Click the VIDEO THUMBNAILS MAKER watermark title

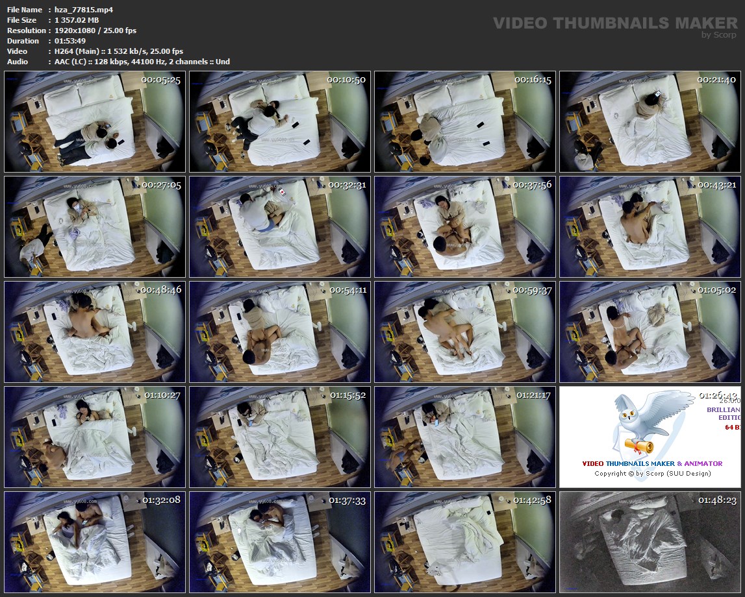coord(614,23)
